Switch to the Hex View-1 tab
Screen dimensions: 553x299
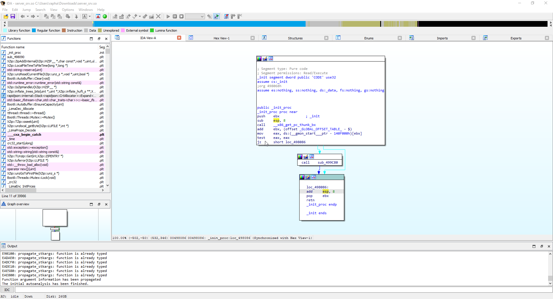pyautogui.click(x=221, y=38)
